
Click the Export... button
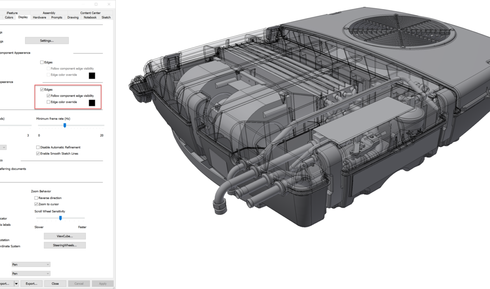[31, 284]
